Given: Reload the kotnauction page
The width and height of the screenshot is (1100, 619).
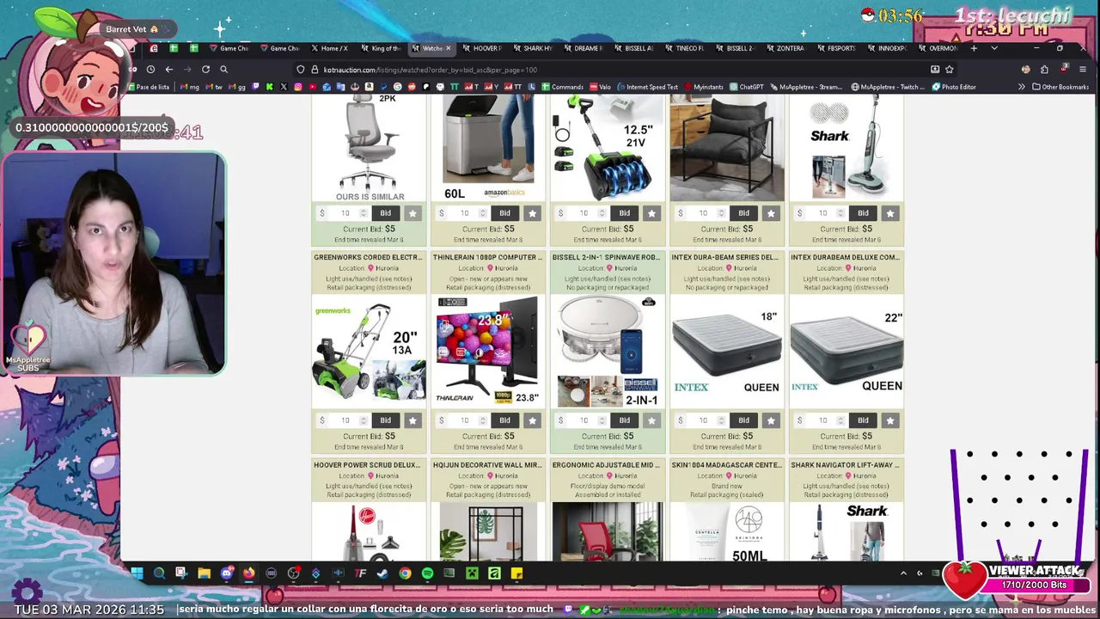Looking at the screenshot, I should (205, 70).
